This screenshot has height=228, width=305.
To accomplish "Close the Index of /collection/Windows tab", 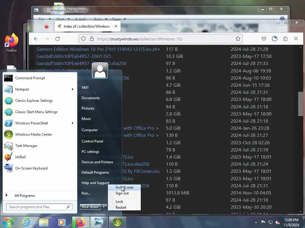I will click(x=116, y=26).
